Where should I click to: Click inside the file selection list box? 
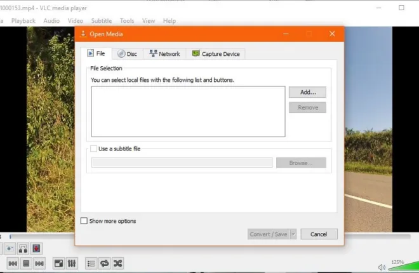click(189, 111)
